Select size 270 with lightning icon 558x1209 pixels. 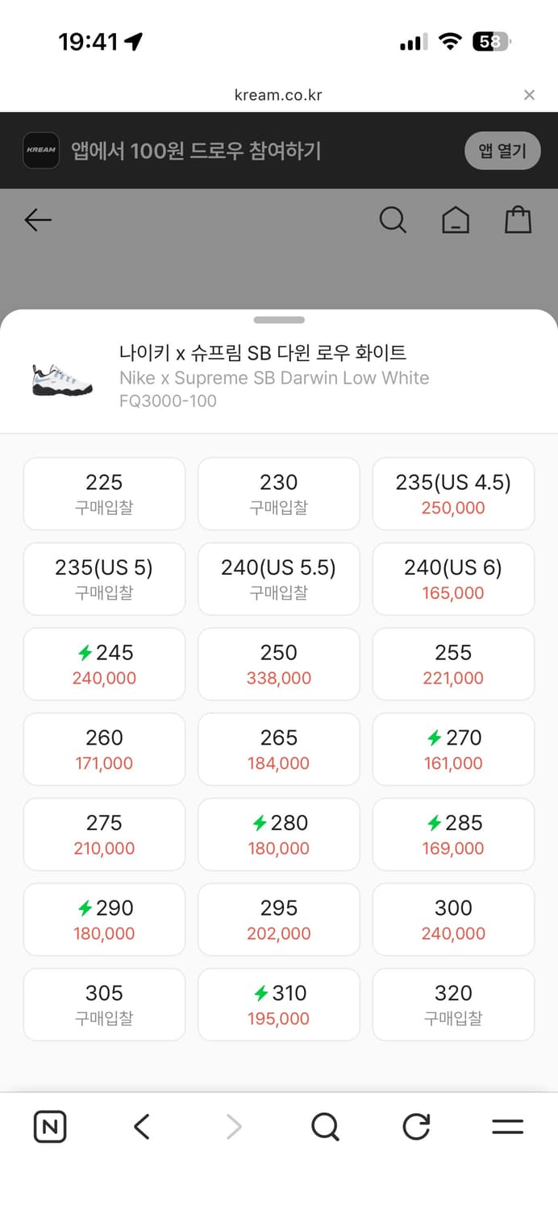coord(453,749)
